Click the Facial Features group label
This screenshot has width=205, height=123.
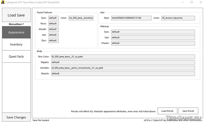(45, 13)
